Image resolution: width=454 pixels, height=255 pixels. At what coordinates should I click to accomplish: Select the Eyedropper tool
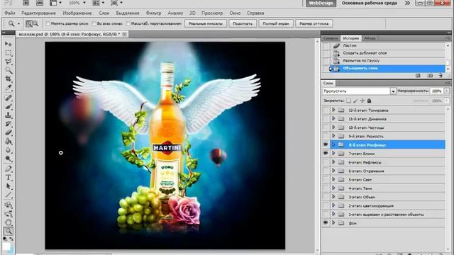tap(8, 88)
